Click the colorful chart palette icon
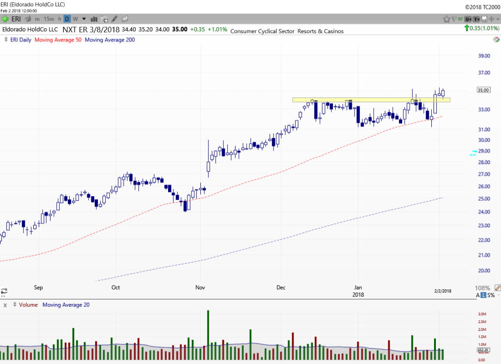 [x=496, y=40]
